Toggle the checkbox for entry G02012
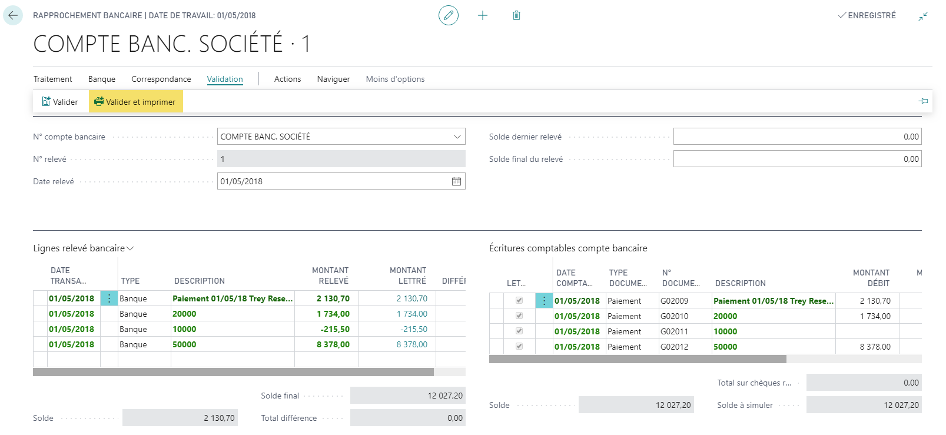 coord(519,347)
